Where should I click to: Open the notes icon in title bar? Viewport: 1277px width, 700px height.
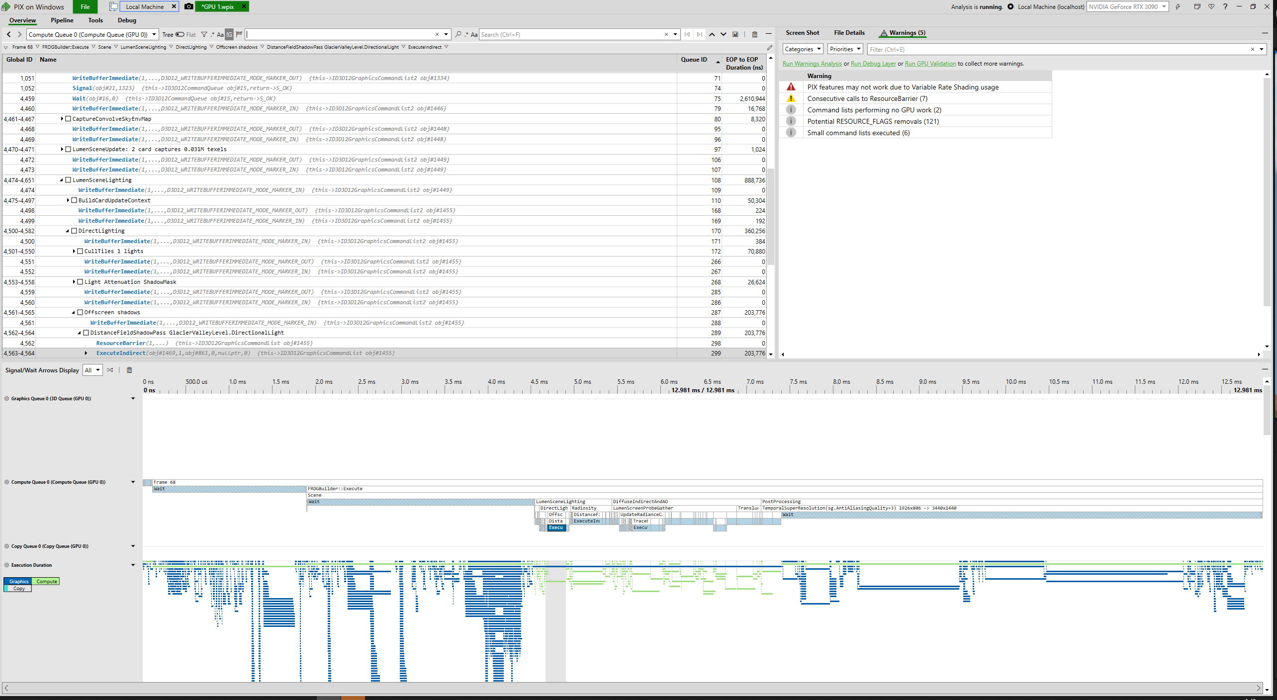1197,6
